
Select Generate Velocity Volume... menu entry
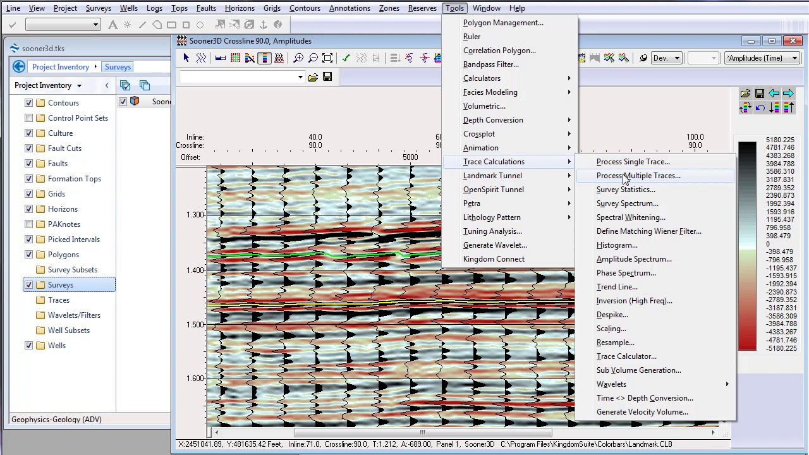[x=655, y=412]
